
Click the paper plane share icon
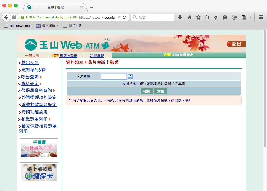(x=216, y=17)
